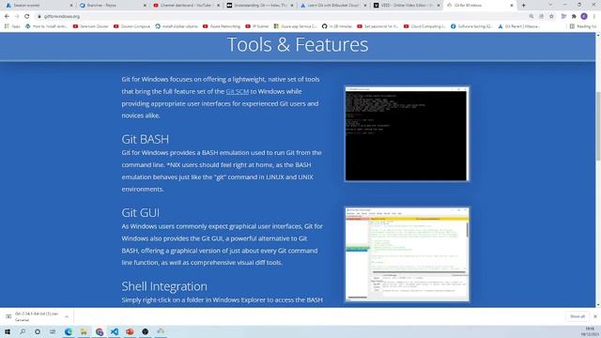Click the Tools & Features heading
Viewport: 601px width, 338px height.
coord(298,44)
